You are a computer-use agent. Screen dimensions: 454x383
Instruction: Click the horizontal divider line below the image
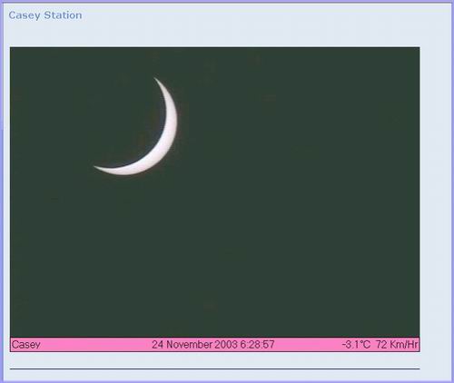point(215,368)
